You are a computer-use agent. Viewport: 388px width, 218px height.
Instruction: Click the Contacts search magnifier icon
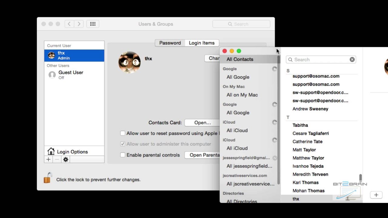click(x=290, y=60)
